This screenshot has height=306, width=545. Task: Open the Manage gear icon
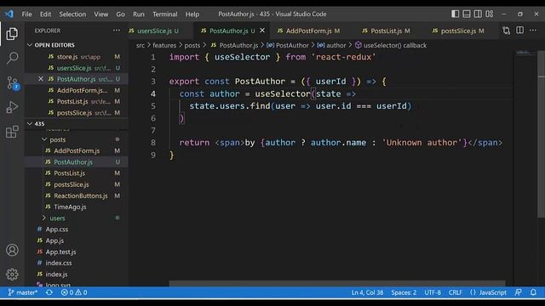pos(12,275)
